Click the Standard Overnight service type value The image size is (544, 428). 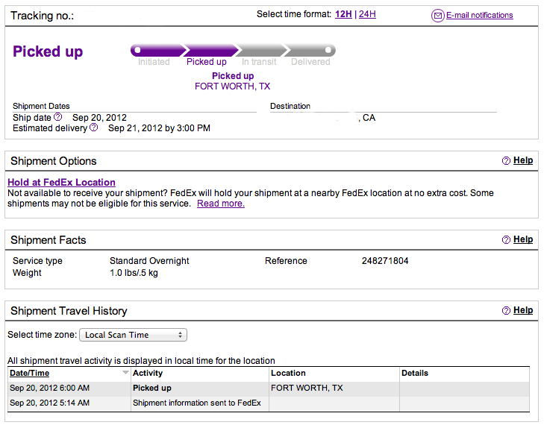pos(149,261)
